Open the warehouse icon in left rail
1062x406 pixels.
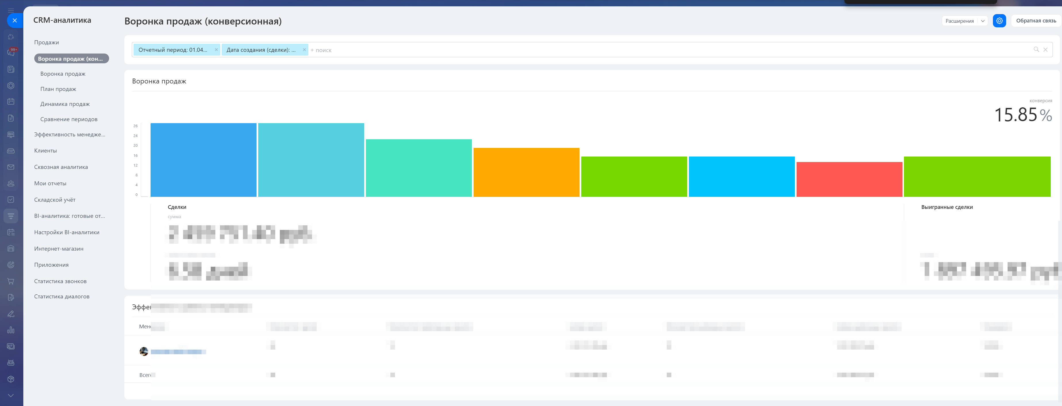(x=11, y=249)
